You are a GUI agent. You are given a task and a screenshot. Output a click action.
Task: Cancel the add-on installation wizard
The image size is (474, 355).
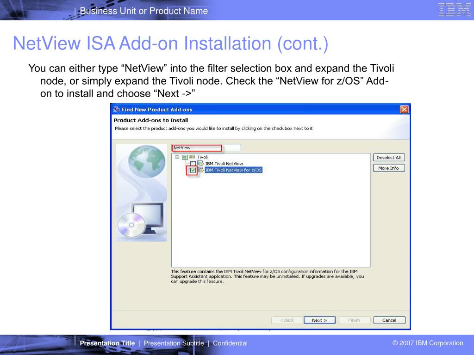click(389, 320)
